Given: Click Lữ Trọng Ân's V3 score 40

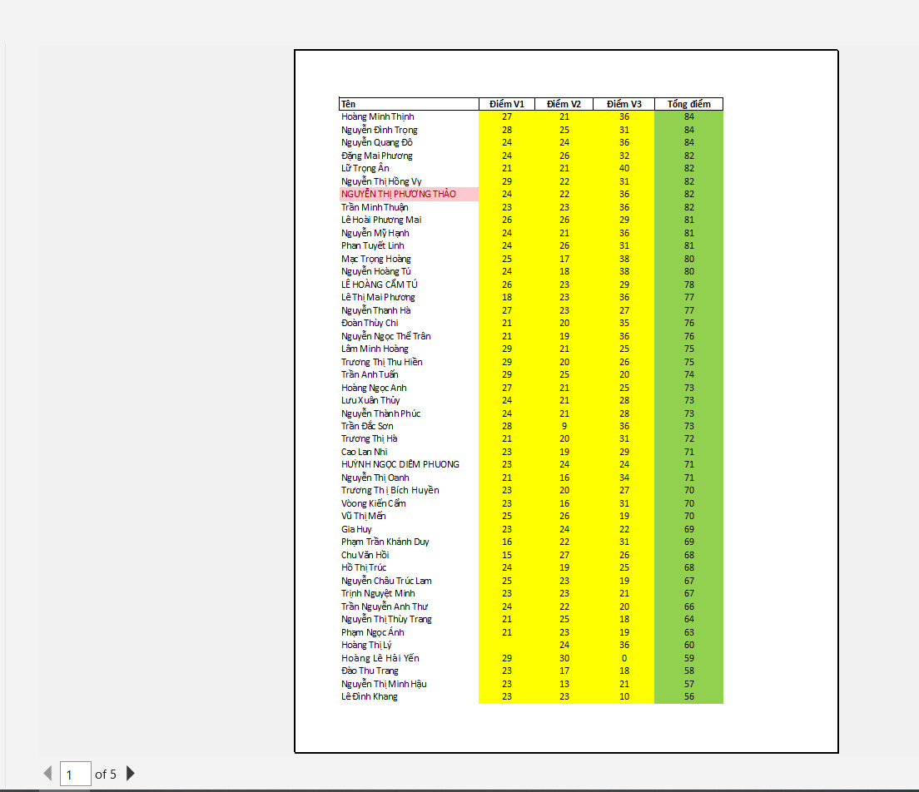Looking at the screenshot, I should (x=624, y=168).
